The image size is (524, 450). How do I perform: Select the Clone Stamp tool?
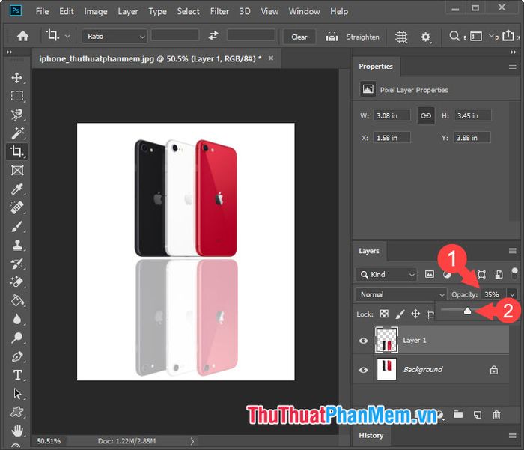tap(16, 245)
